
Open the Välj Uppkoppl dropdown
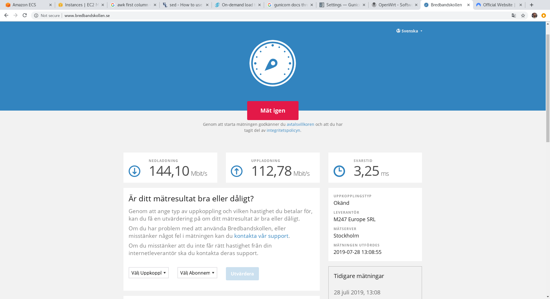click(x=148, y=273)
